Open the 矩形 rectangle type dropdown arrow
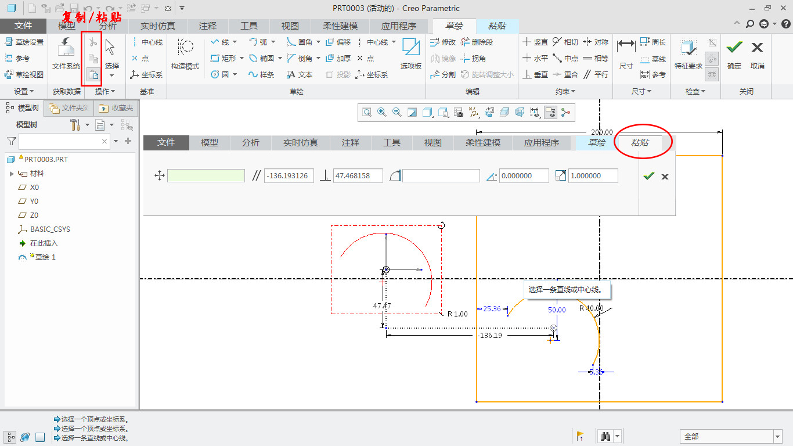 pyautogui.click(x=241, y=59)
